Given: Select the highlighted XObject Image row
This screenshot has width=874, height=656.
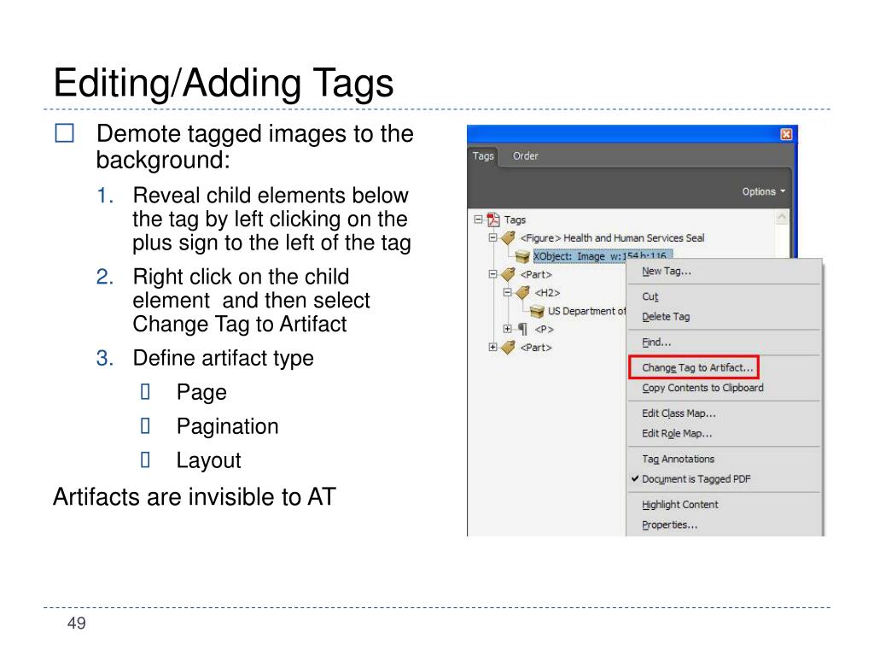Looking at the screenshot, I should (603, 255).
